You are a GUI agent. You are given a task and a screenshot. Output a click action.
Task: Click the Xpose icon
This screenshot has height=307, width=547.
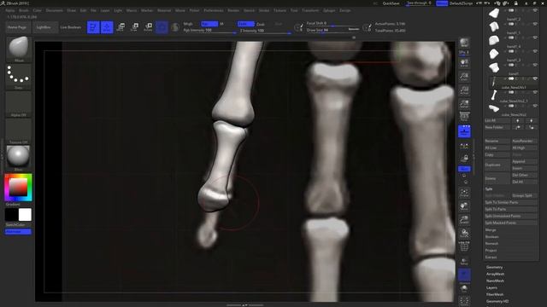coord(464,301)
